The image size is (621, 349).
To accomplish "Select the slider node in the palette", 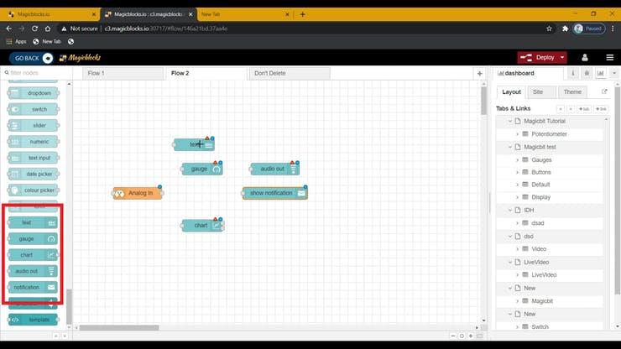I will (x=32, y=125).
